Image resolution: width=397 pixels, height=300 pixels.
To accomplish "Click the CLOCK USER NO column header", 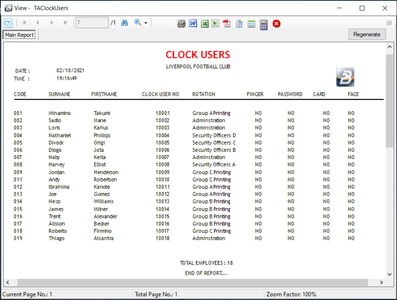I will tap(160, 94).
